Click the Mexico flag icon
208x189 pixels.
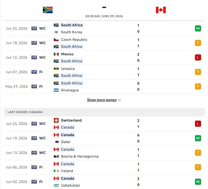pos(56,54)
